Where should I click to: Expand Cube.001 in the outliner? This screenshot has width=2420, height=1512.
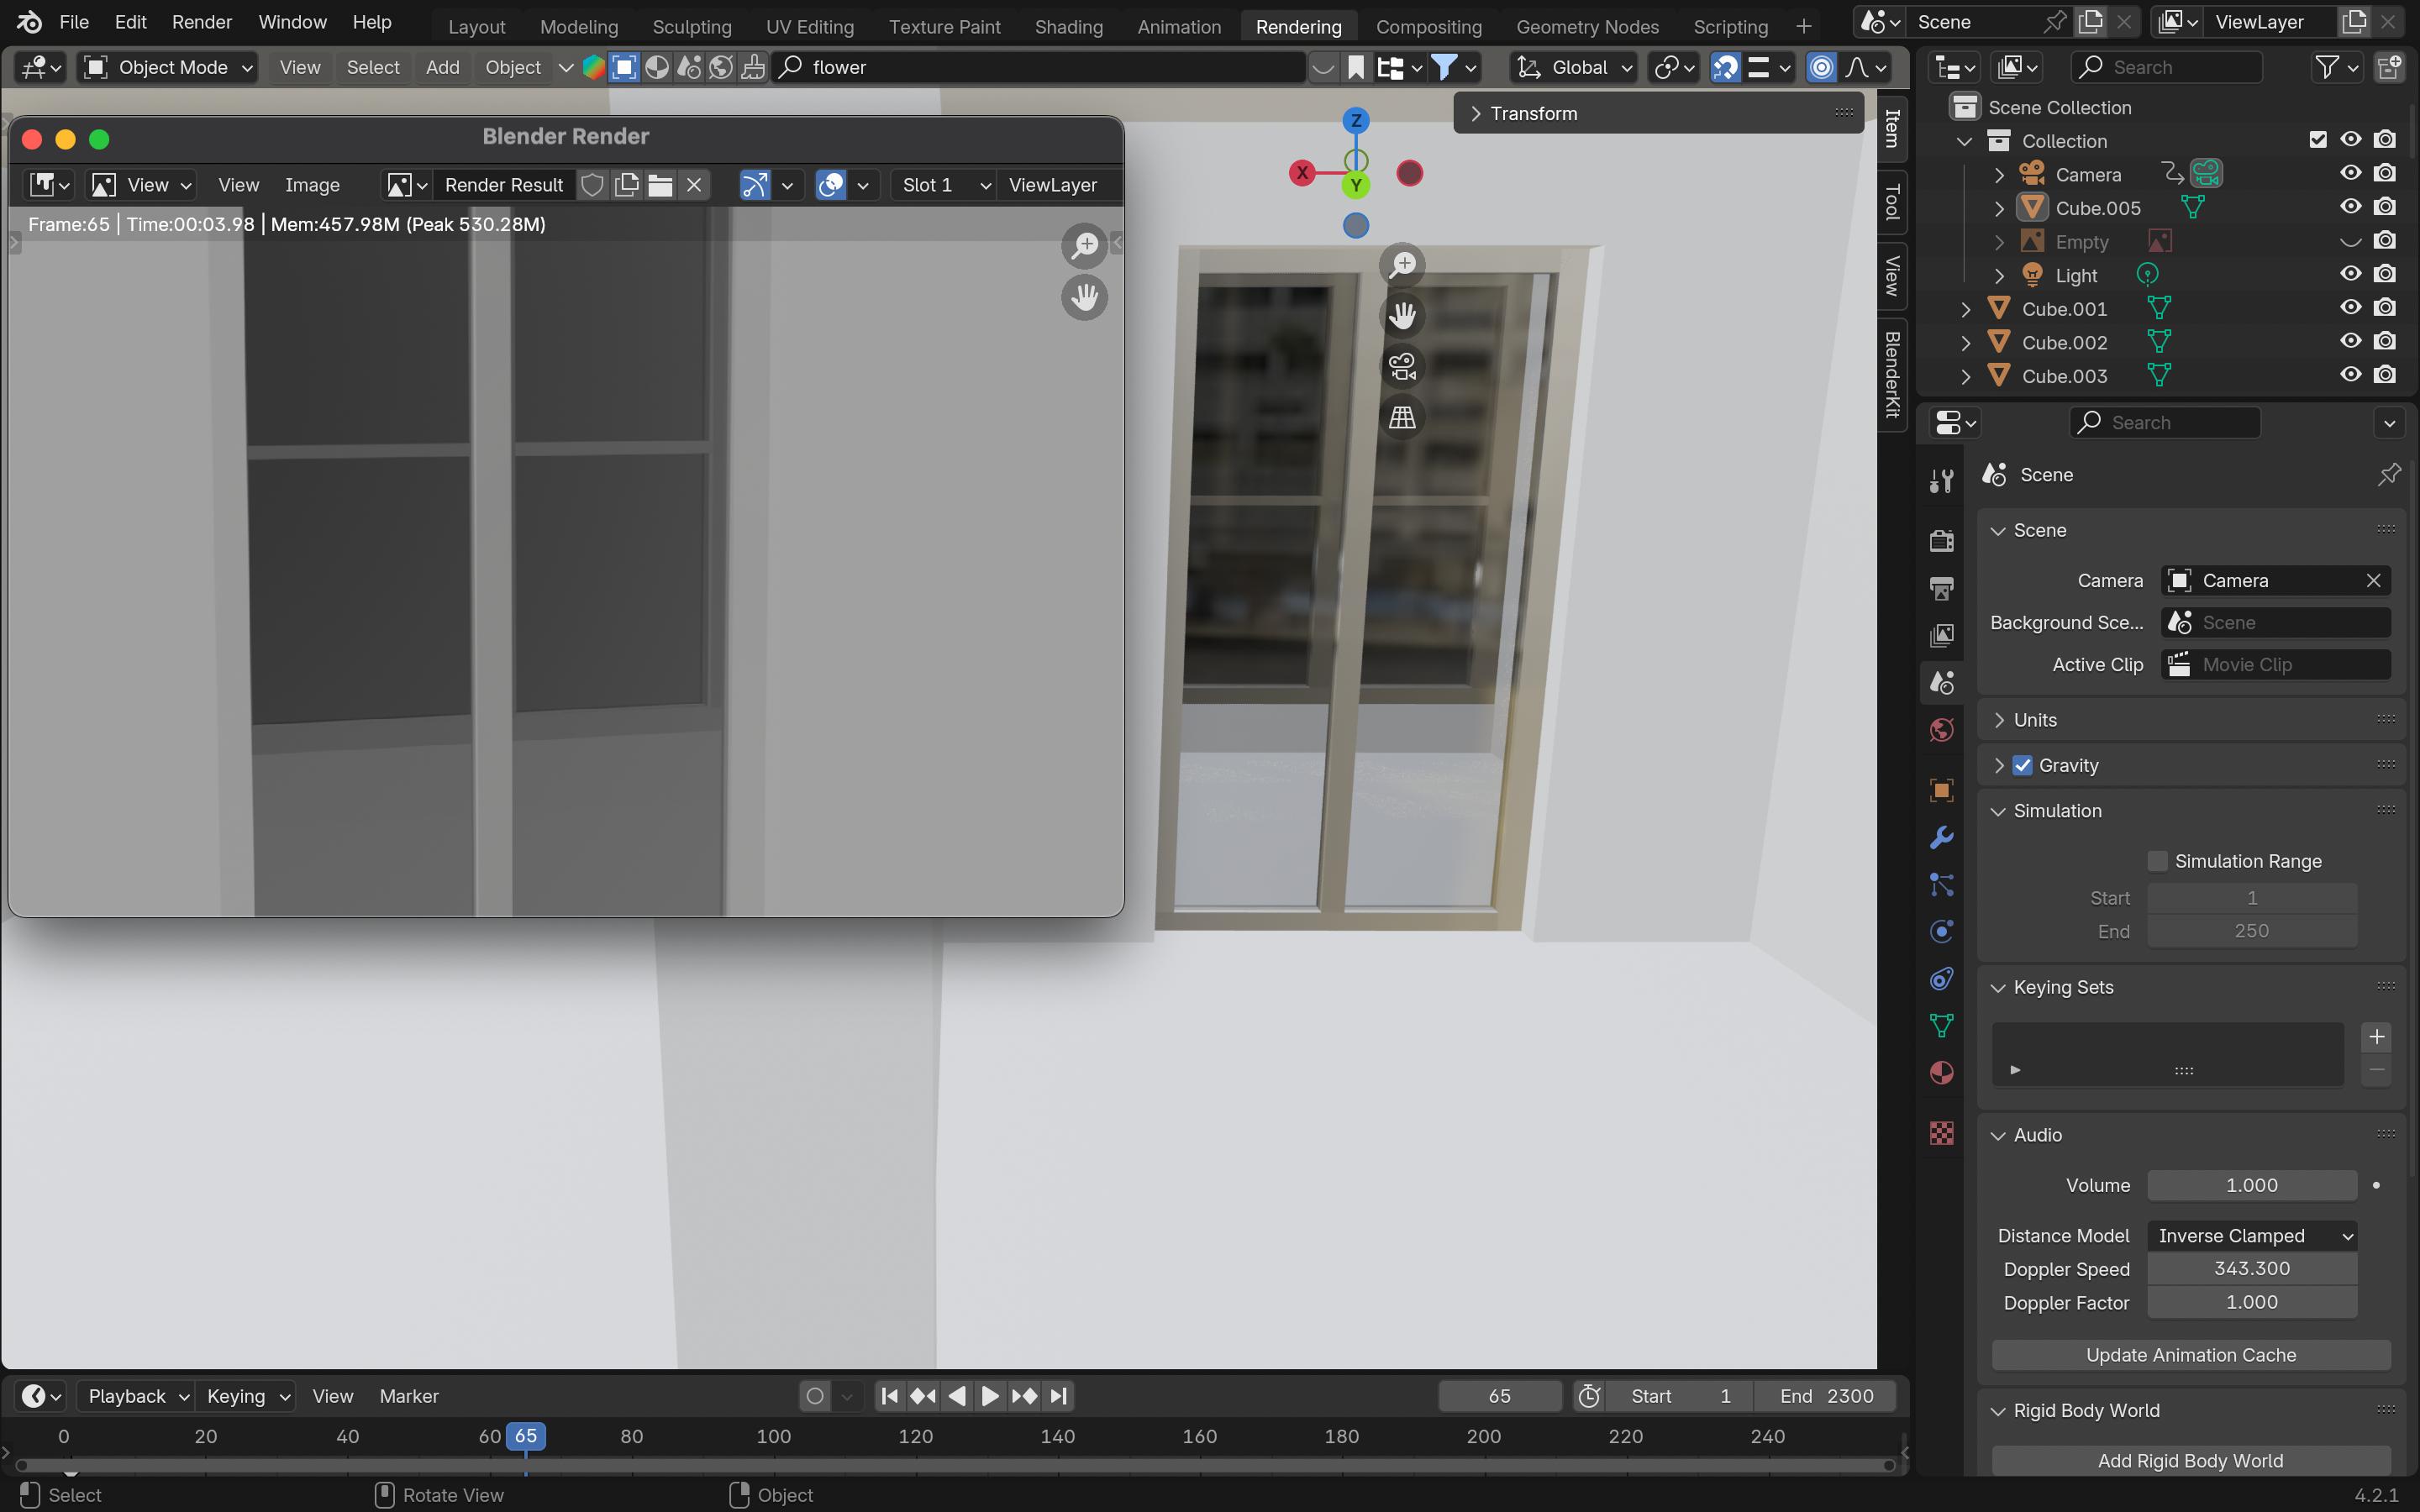pos(1965,308)
